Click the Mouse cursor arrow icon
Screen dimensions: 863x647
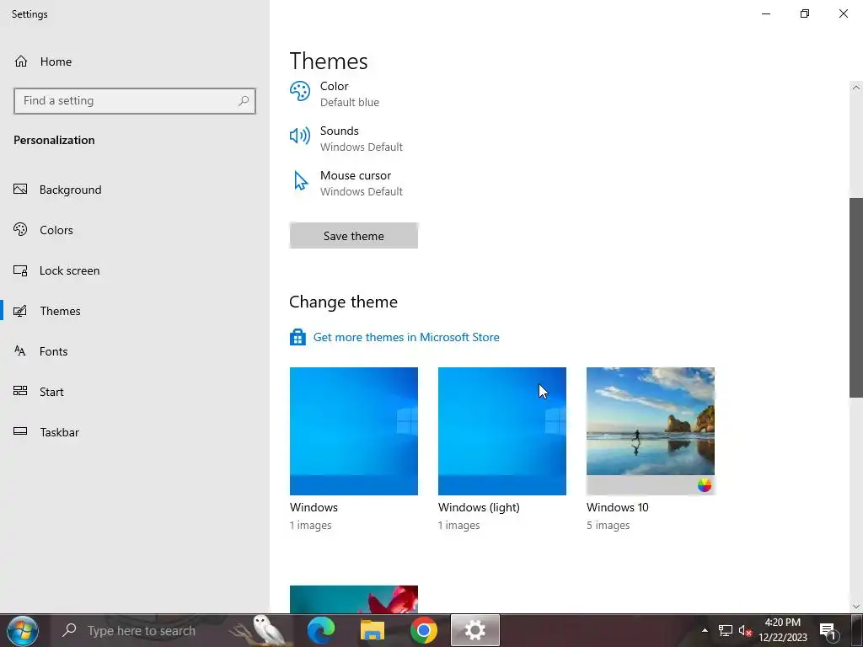click(x=301, y=180)
